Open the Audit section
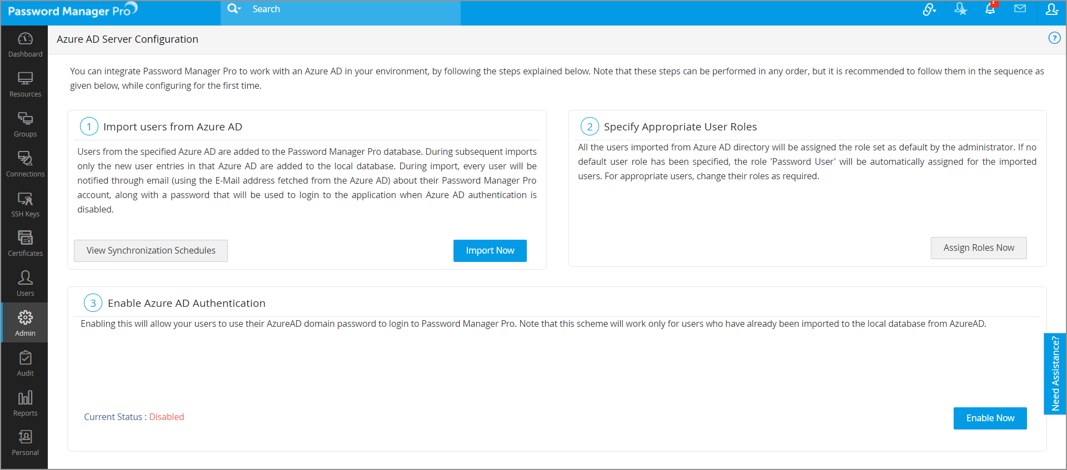The height and width of the screenshot is (470, 1067). [x=25, y=363]
